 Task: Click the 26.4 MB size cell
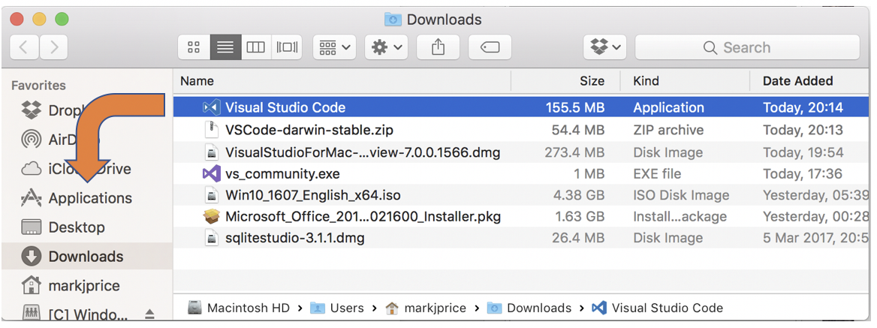579,238
